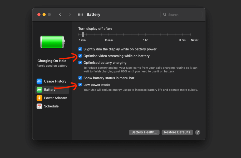The image size is (241, 158).
Task: Close the Battery window
Action: (x=39, y=14)
